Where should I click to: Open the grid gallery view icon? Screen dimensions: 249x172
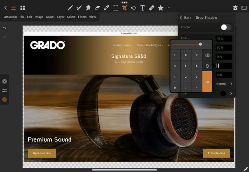(23, 8)
